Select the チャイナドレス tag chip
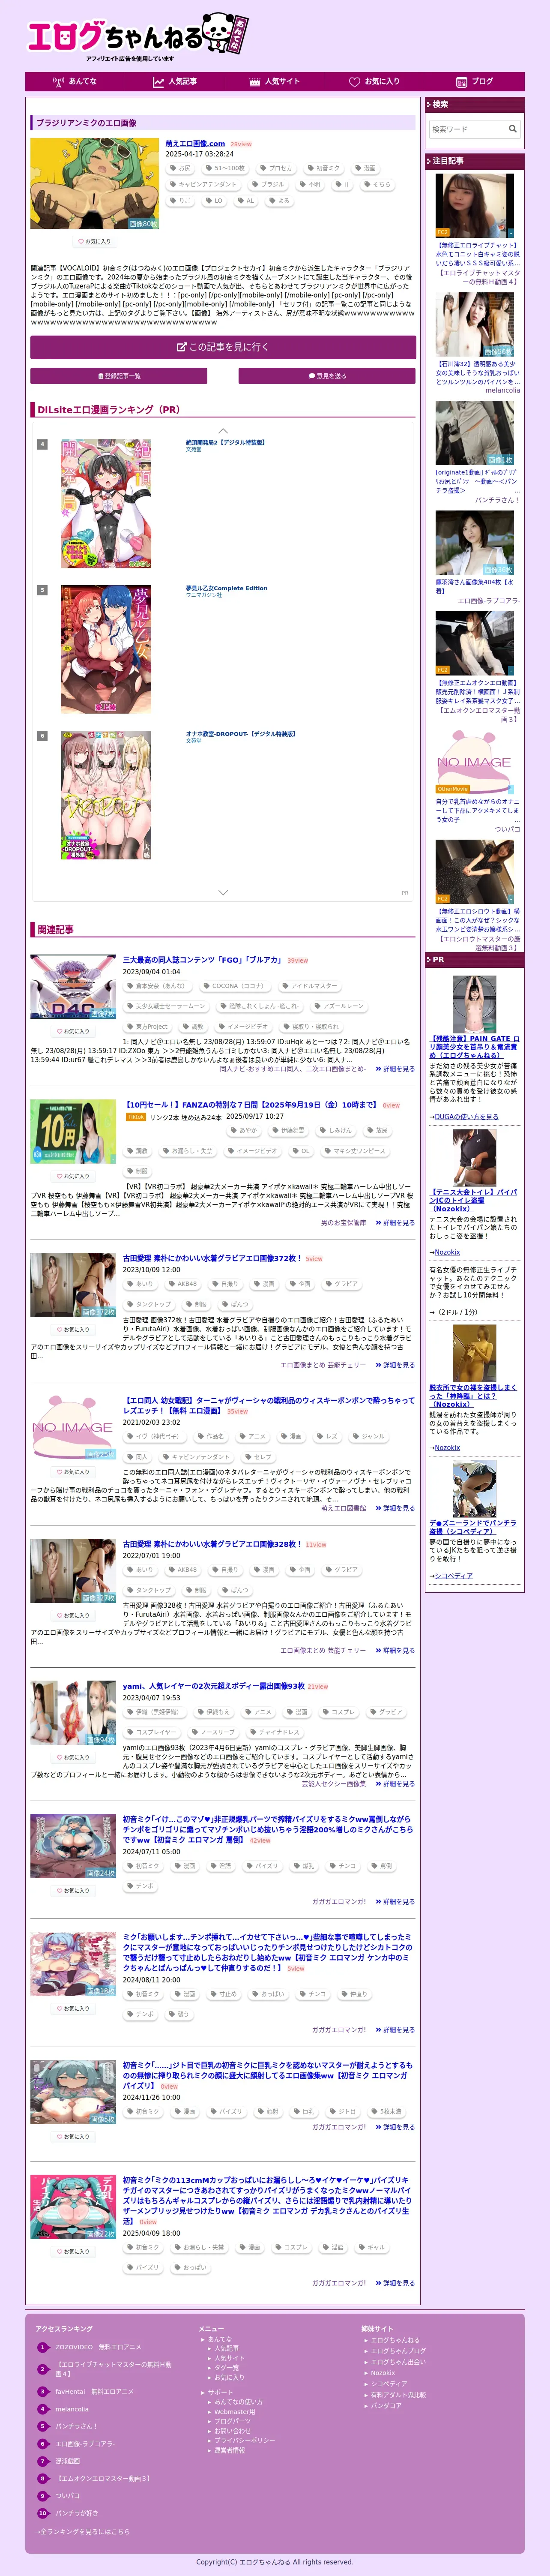Screen dimensions: 550x2576 pos(275,1732)
